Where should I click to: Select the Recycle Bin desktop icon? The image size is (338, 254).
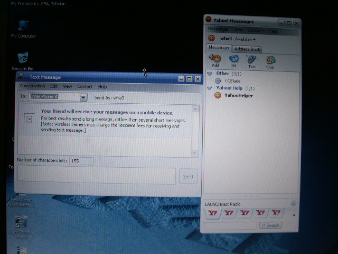23,58
